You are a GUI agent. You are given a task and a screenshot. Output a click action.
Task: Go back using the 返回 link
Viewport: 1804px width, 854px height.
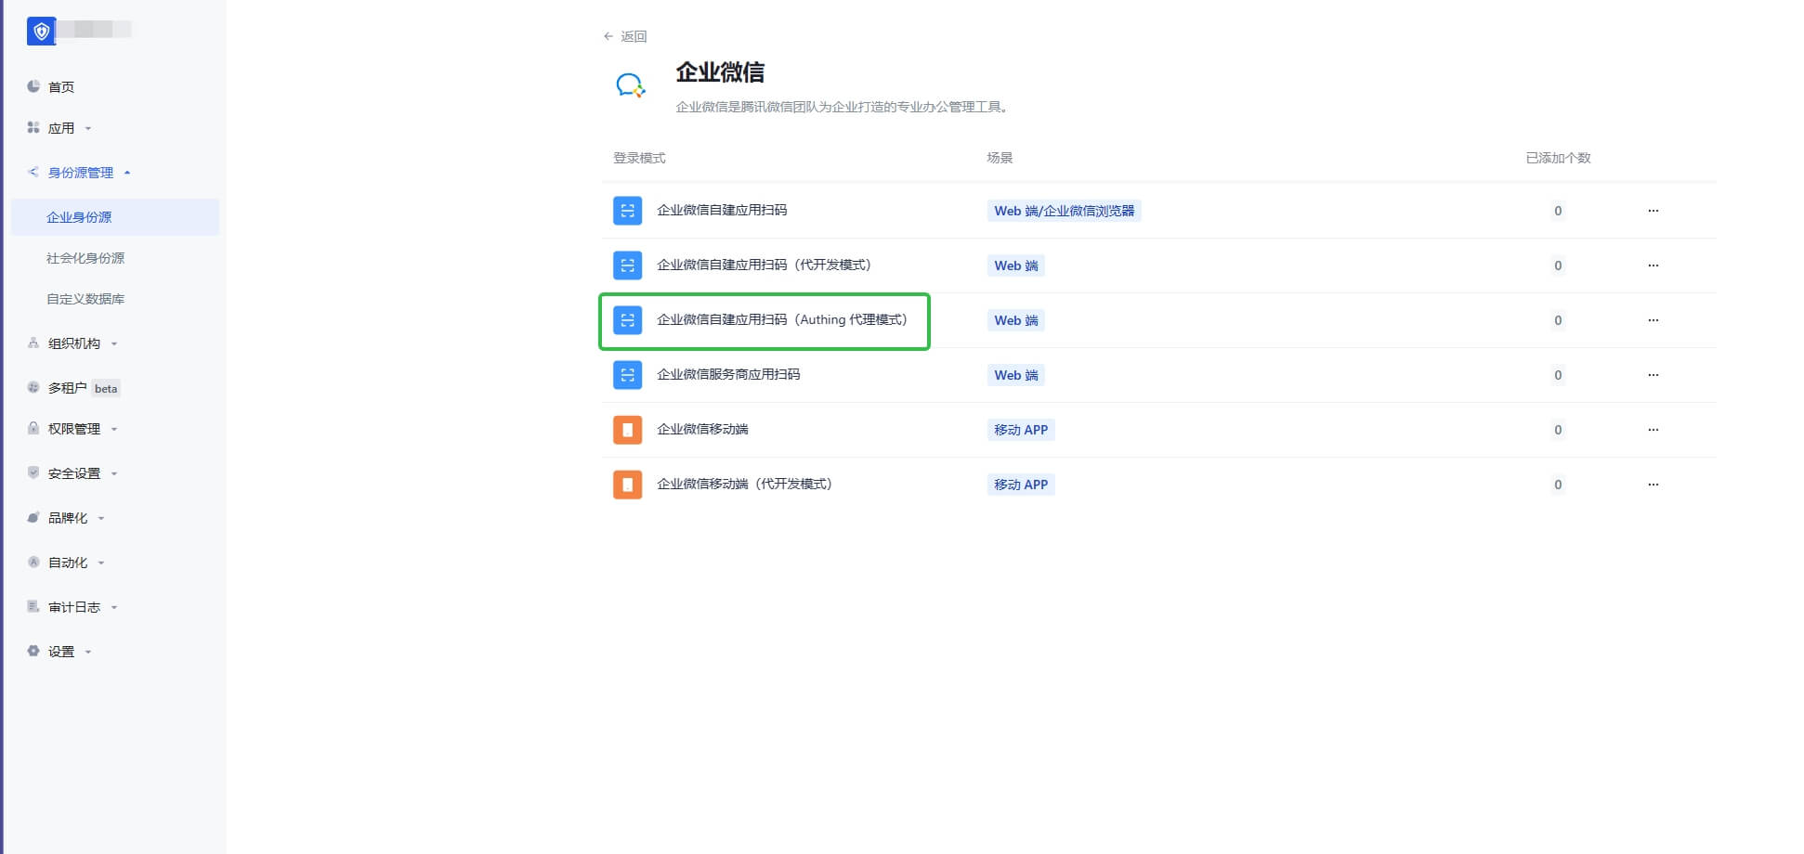pos(625,36)
